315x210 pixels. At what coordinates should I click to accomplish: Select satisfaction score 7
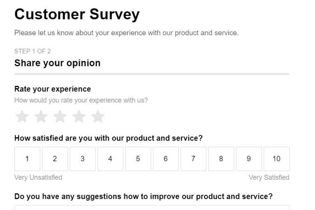193,159
